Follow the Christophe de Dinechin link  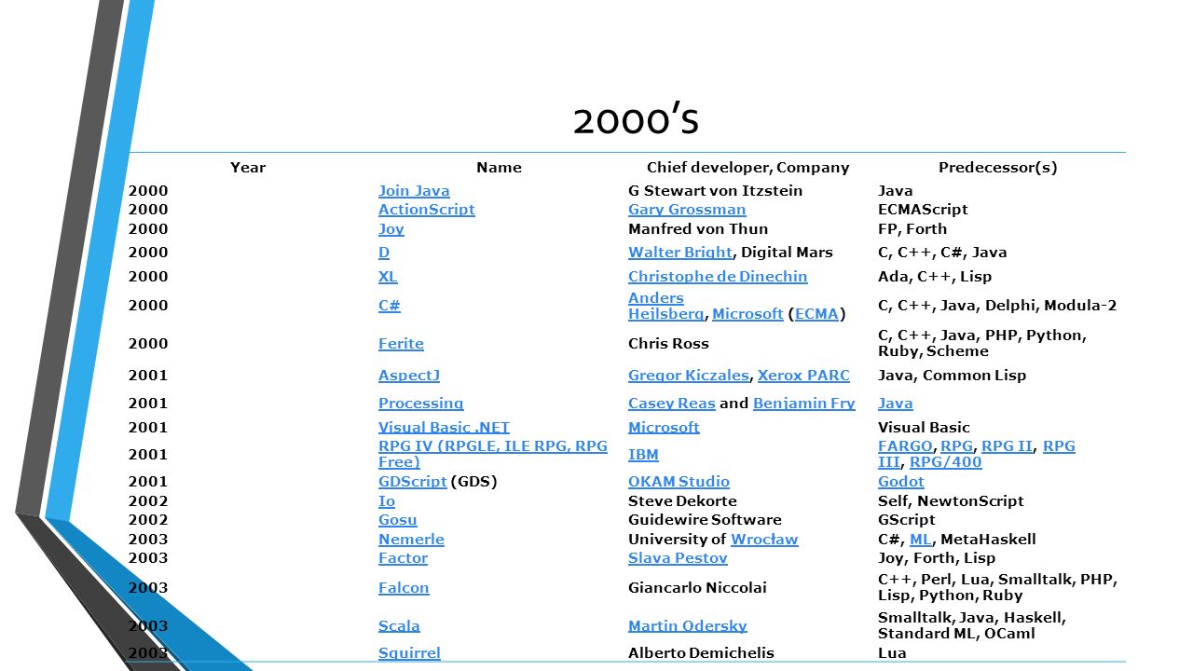[718, 277]
